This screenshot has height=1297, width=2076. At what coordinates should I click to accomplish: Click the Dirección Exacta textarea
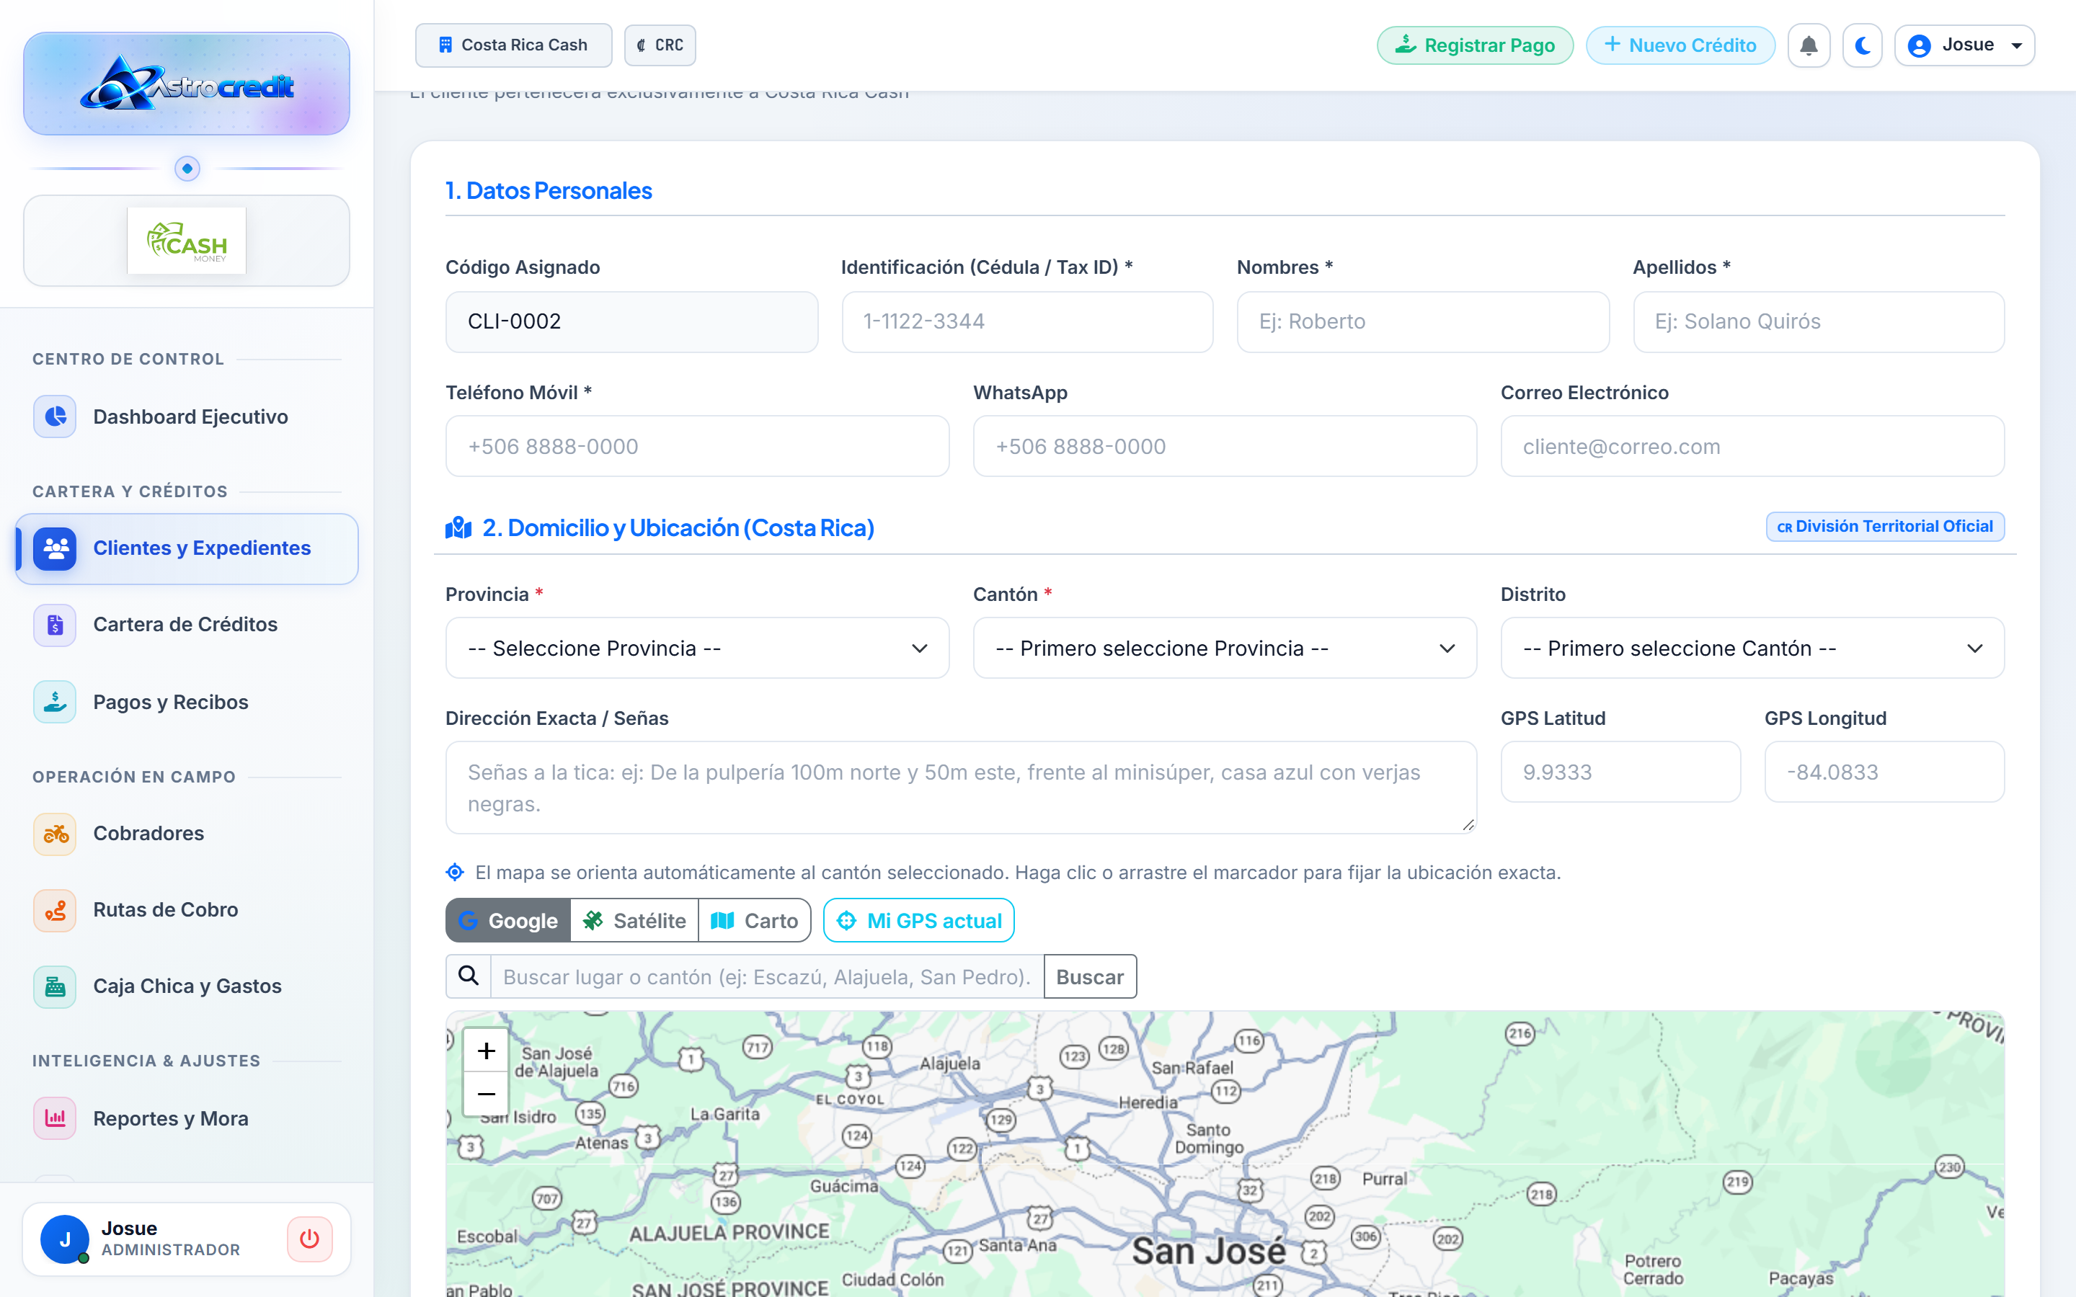tap(961, 788)
